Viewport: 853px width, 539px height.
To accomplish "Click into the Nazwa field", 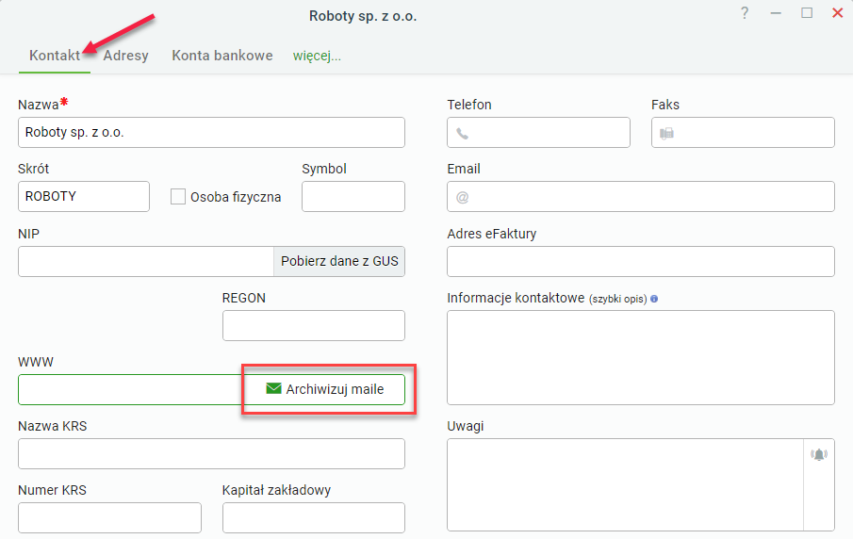I will click(212, 132).
